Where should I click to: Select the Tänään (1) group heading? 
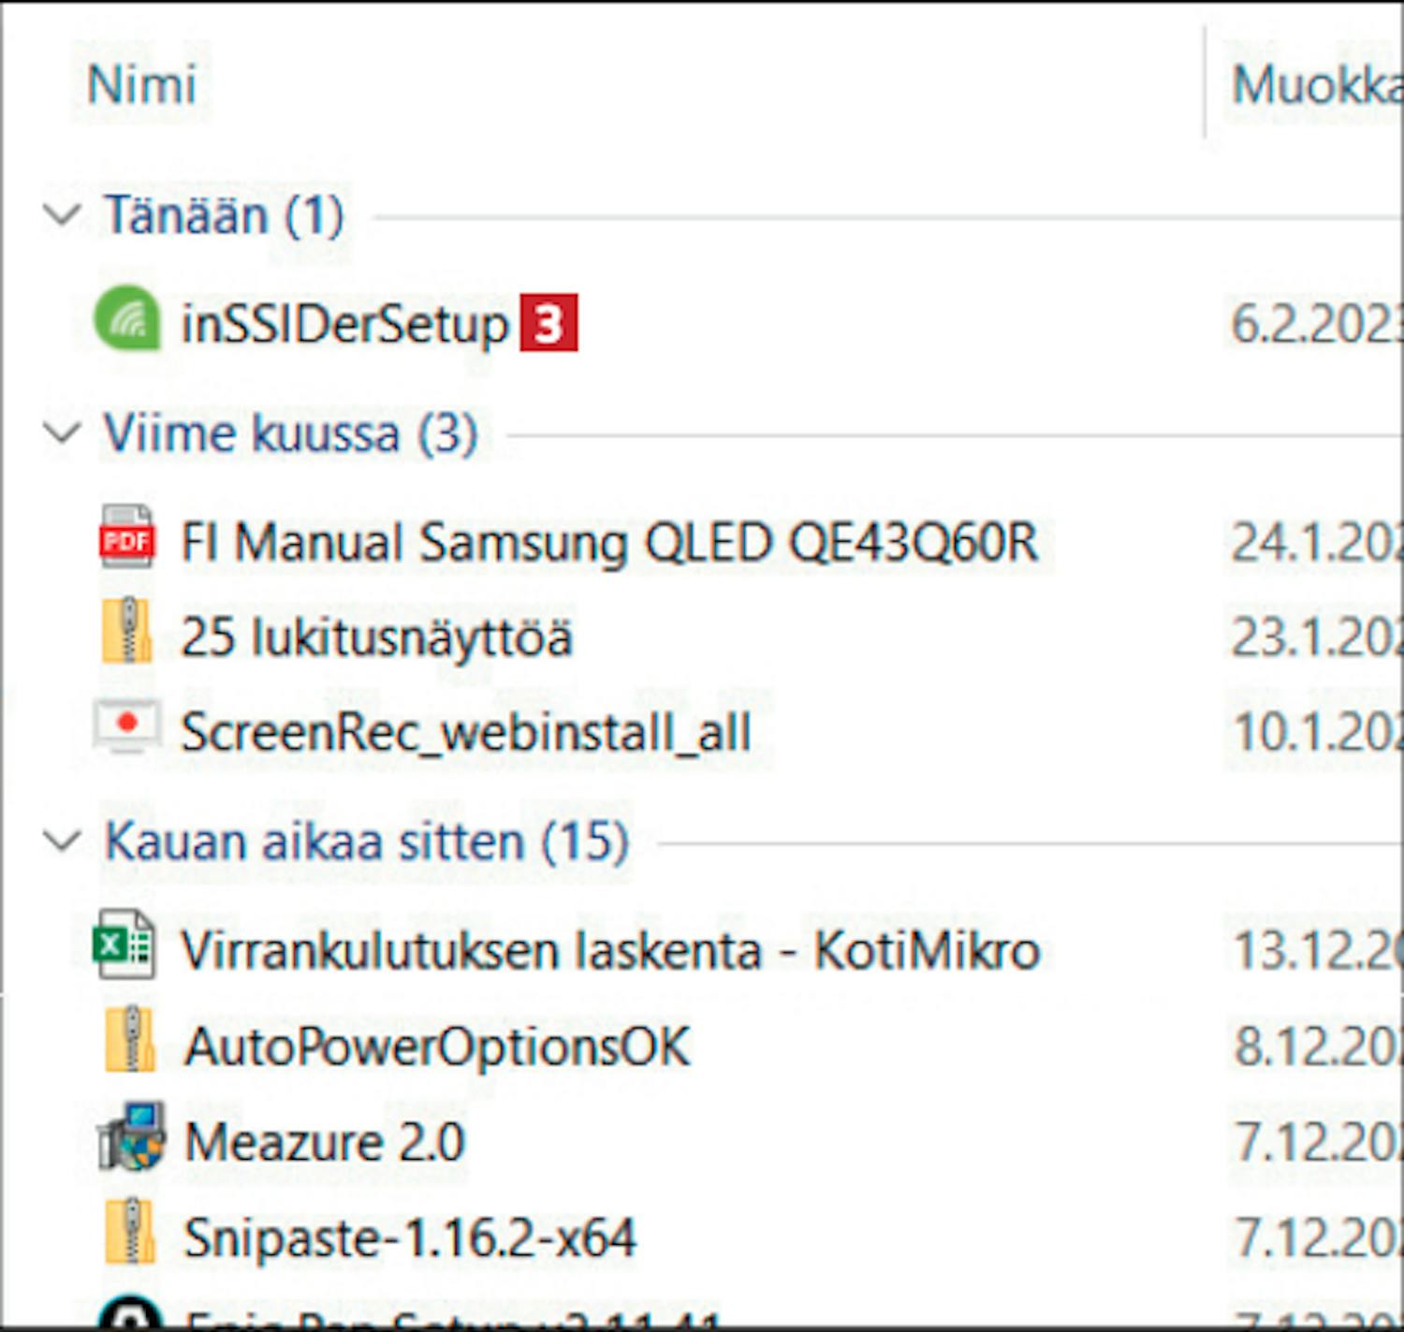(x=224, y=215)
